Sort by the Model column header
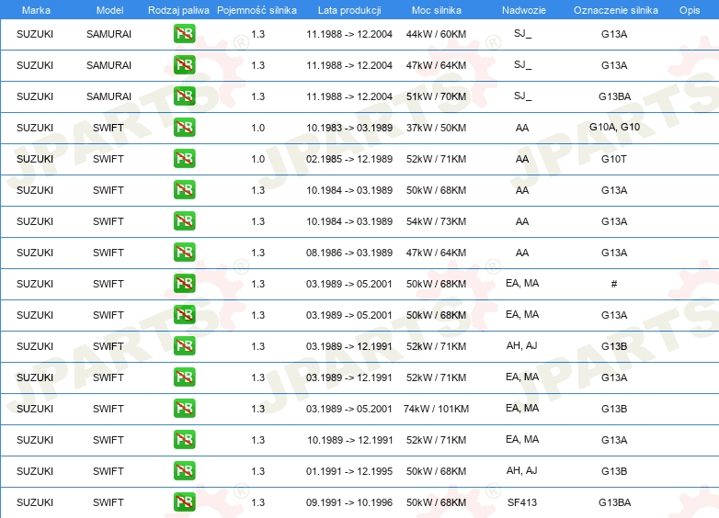Image resolution: width=719 pixels, height=518 pixels. coord(109,10)
